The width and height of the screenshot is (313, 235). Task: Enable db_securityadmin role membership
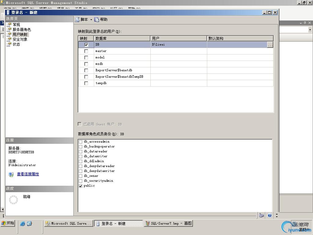pos(81,181)
